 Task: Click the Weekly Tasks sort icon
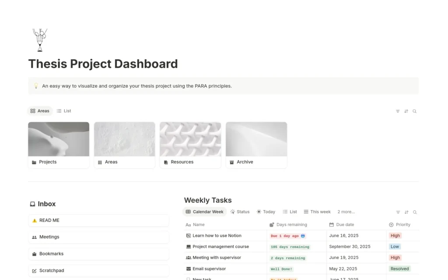coord(406,212)
